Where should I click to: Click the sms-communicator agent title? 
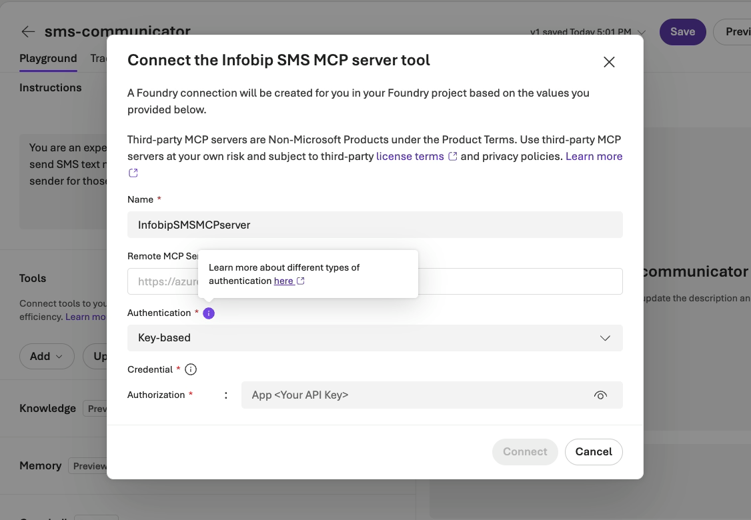click(117, 30)
